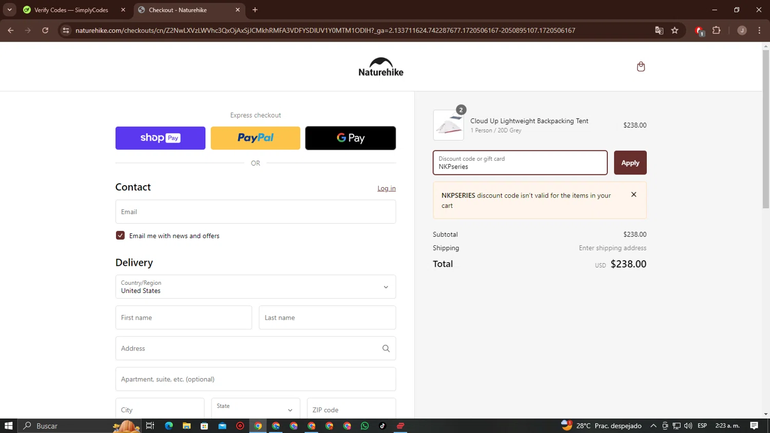Go forward in browser history
This screenshot has height=433, width=770.
(x=28, y=30)
